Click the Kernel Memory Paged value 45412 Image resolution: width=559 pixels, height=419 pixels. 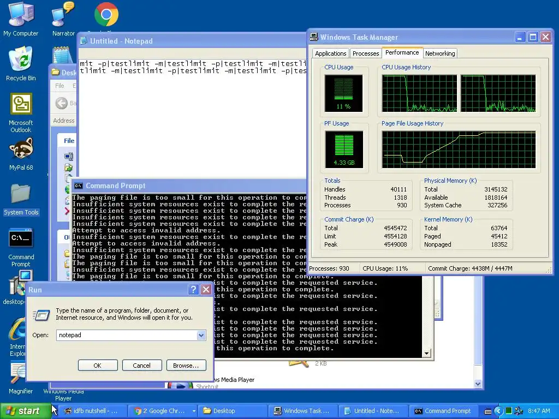point(499,236)
